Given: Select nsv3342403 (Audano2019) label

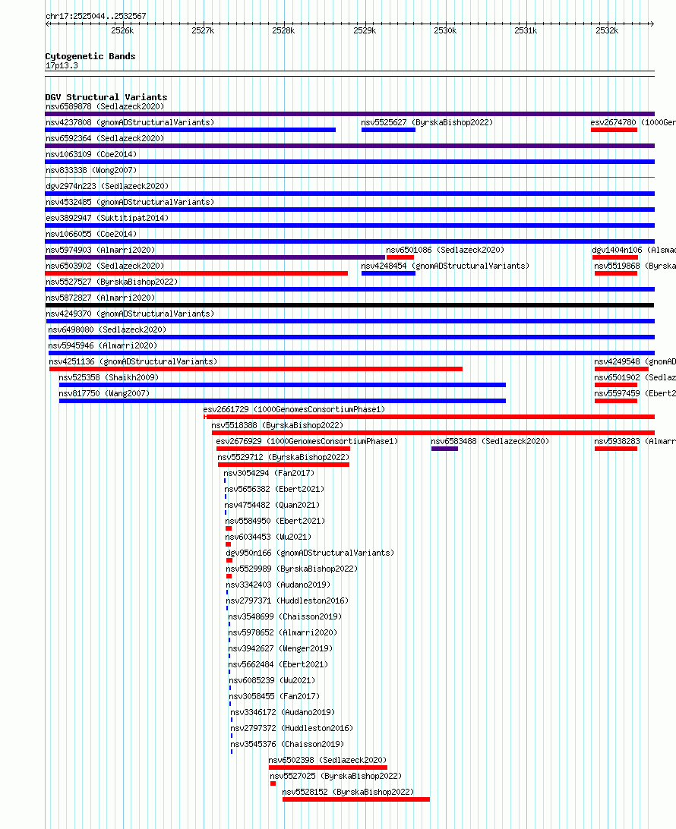Looking at the screenshot, I should tap(278, 585).
